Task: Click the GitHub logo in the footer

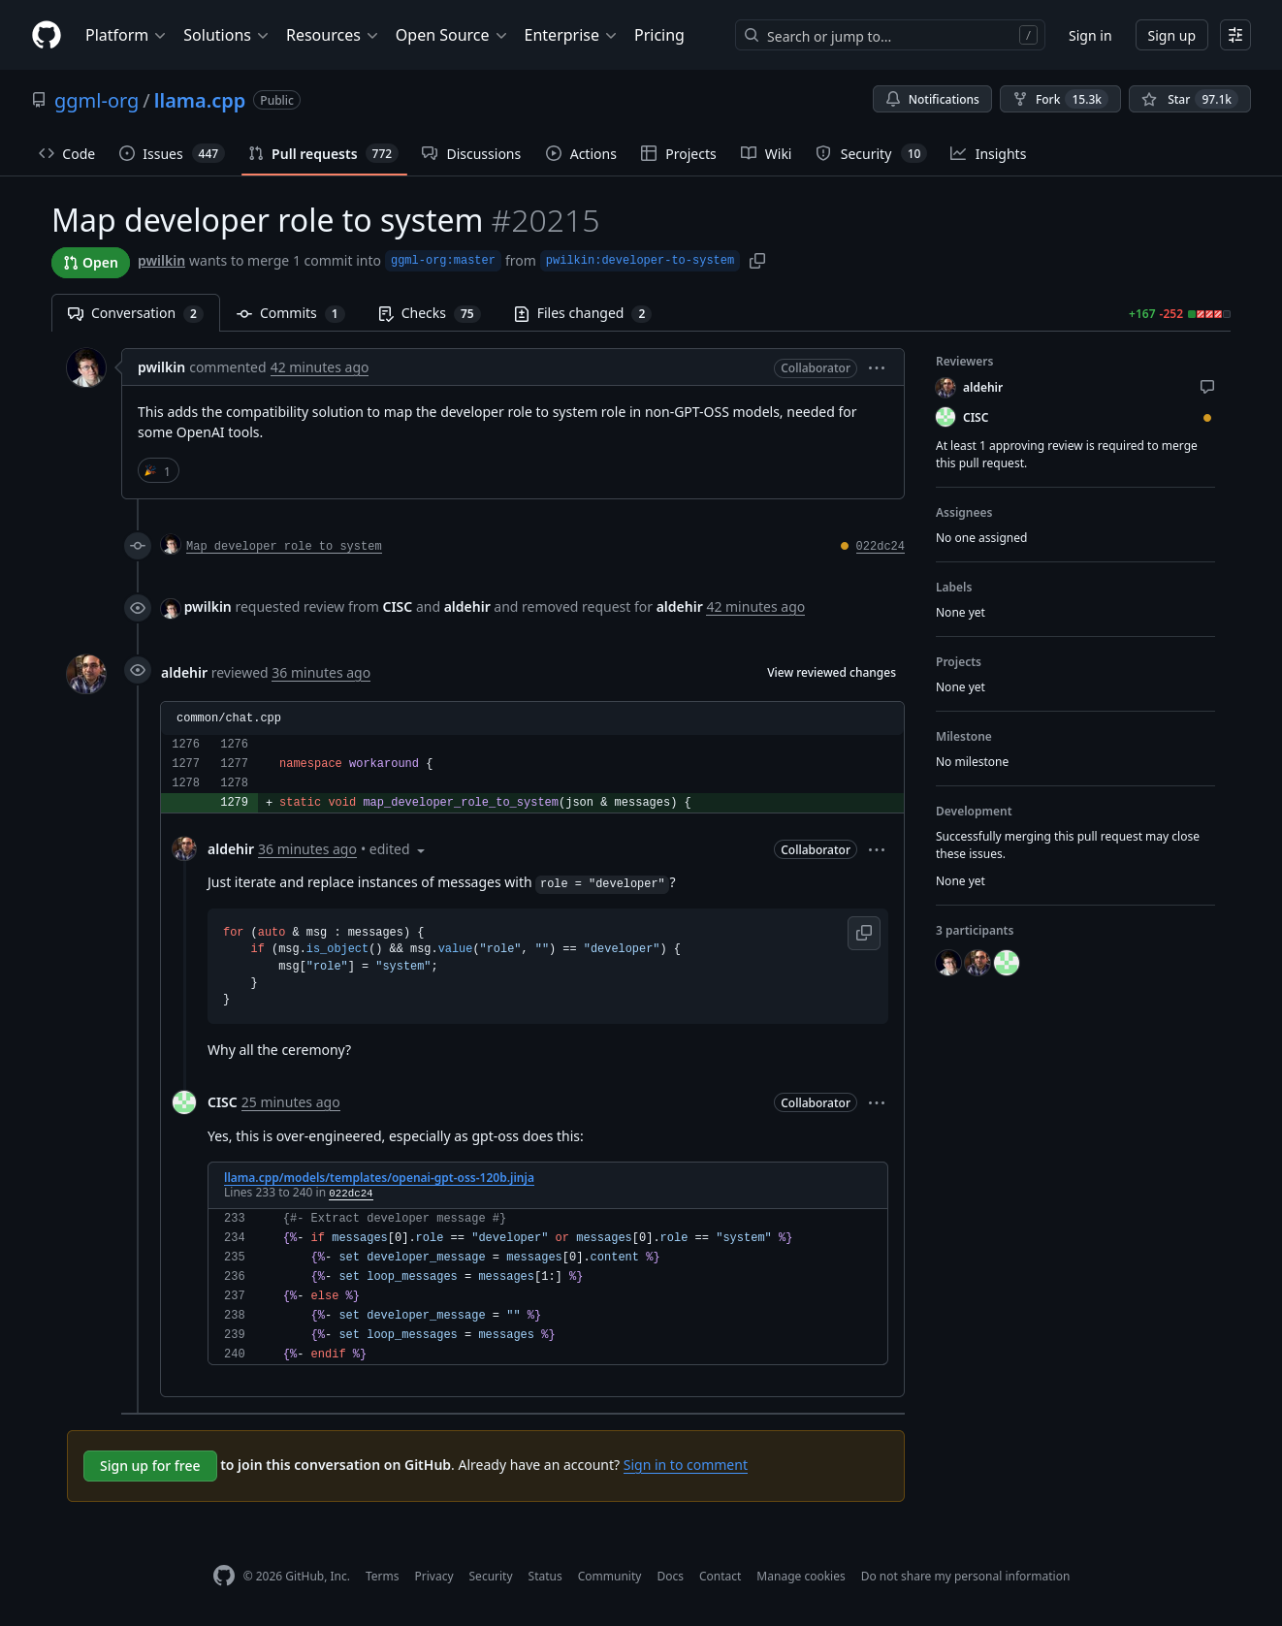Action: coord(224,1576)
